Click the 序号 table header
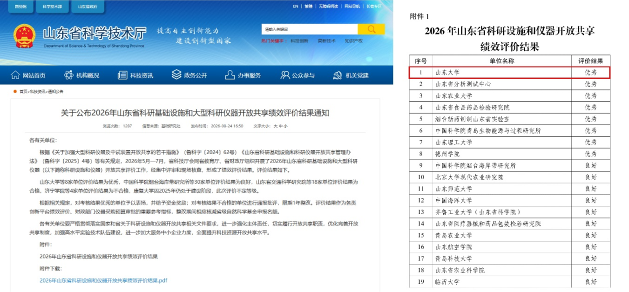The image size is (629, 292). (x=421, y=61)
